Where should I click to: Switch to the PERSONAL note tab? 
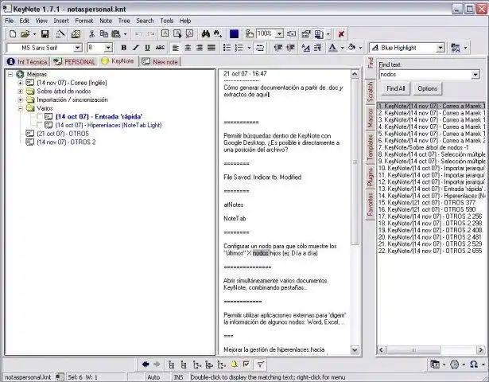[74, 62]
